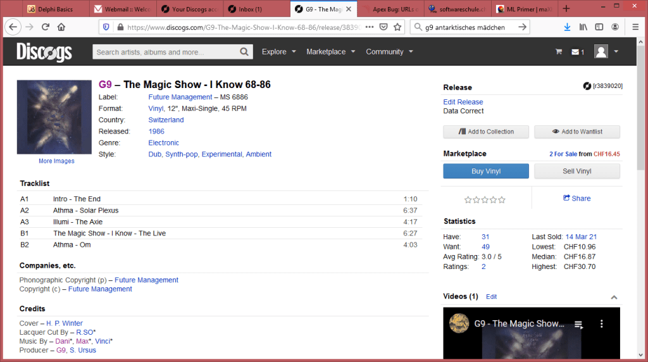Open the Firefox downloads arrow icon
The height and width of the screenshot is (362, 648).
point(567,27)
